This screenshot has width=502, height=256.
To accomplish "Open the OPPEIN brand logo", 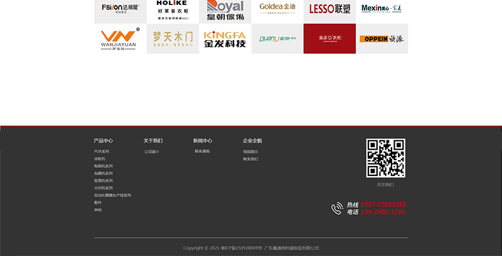I will click(382, 39).
